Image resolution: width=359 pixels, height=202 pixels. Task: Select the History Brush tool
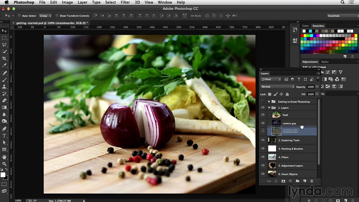4,94
